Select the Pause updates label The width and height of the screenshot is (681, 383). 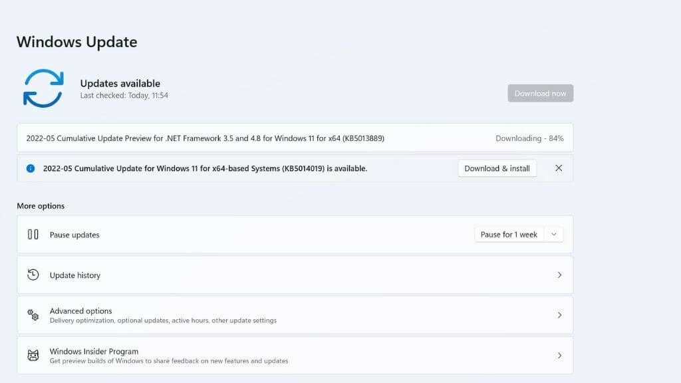(x=74, y=235)
